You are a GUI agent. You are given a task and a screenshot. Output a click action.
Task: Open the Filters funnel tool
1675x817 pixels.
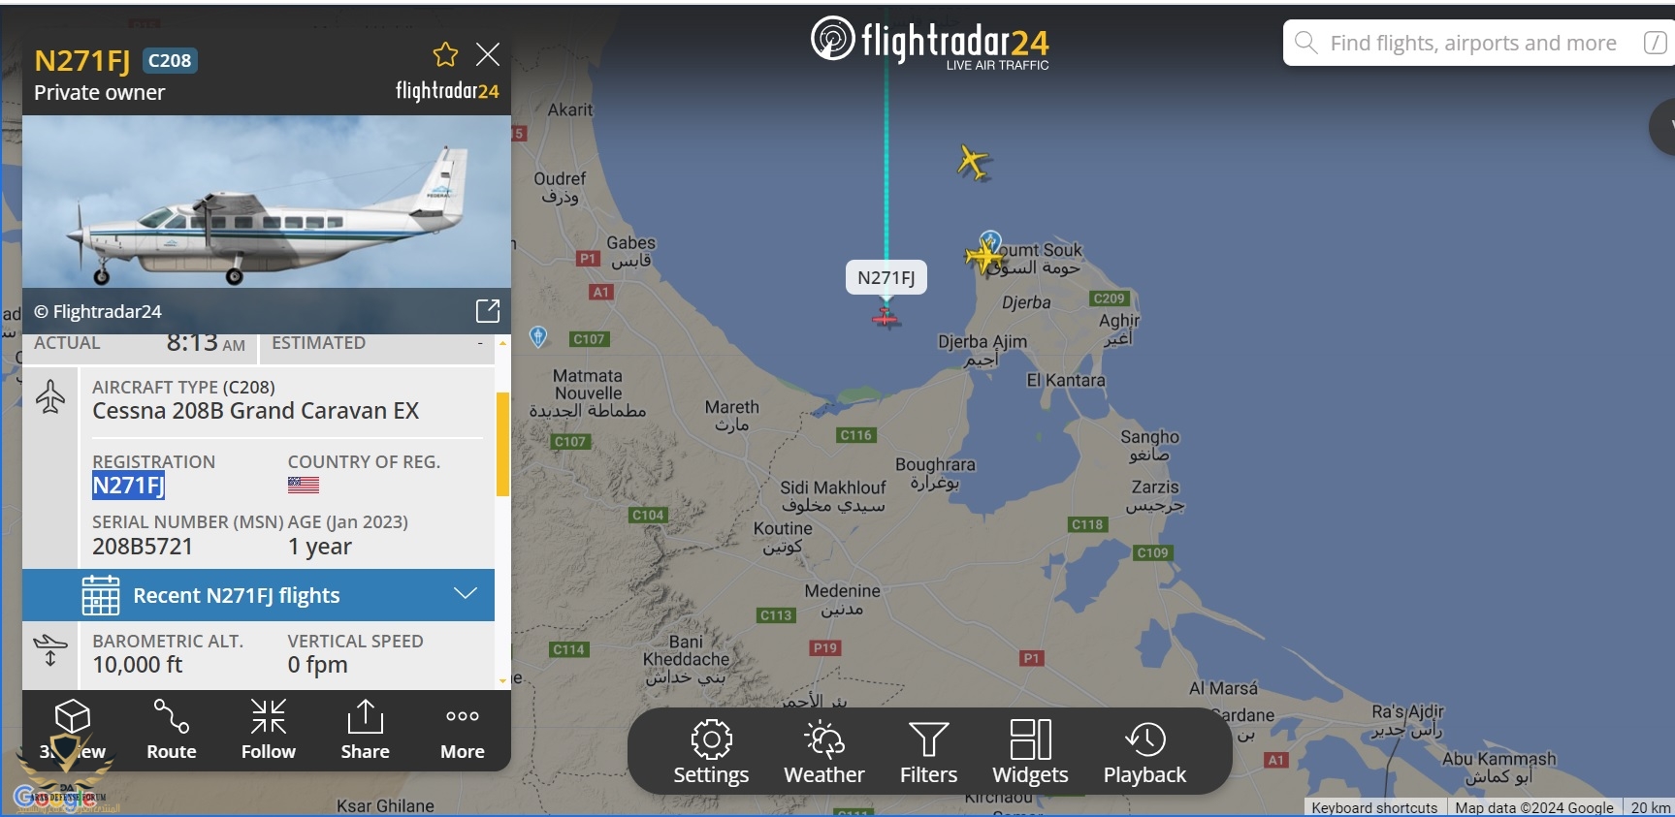[928, 752]
